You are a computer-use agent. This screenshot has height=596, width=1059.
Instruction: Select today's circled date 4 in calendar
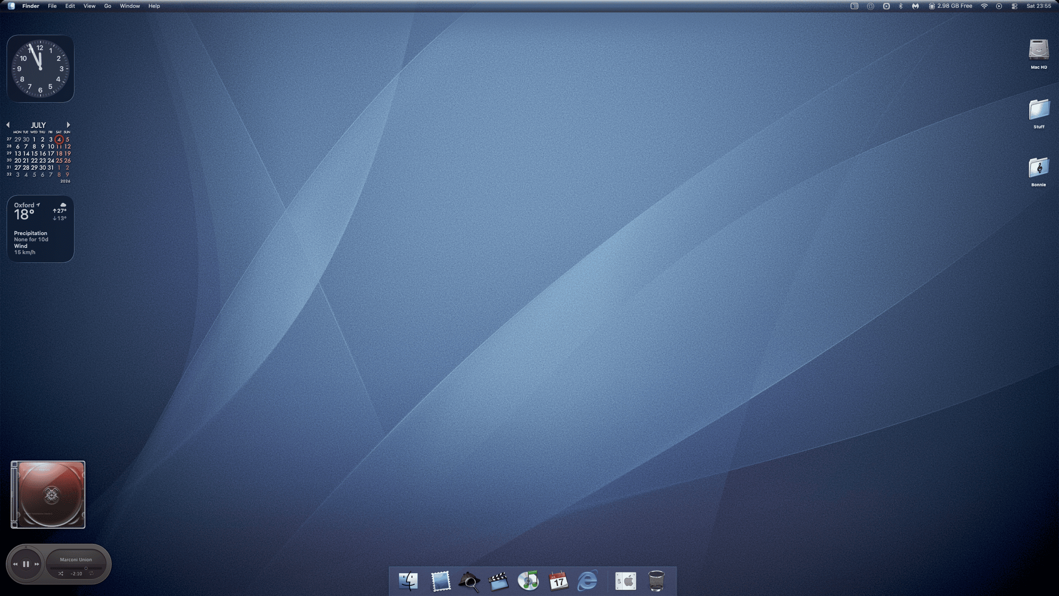click(59, 139)
